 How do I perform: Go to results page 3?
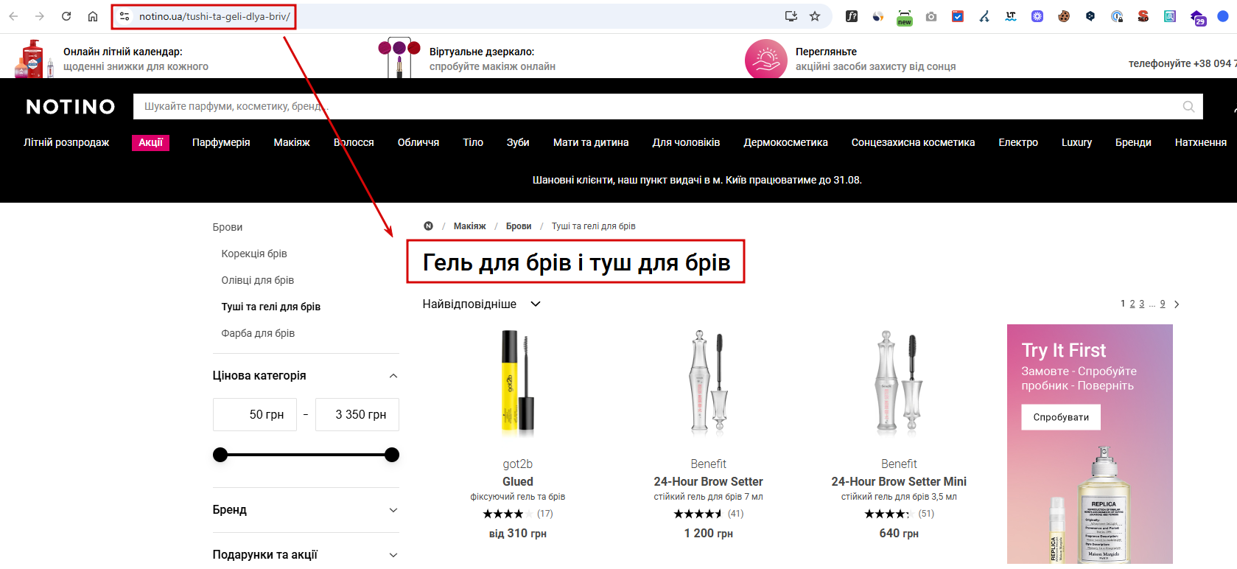pos(1142,304)
